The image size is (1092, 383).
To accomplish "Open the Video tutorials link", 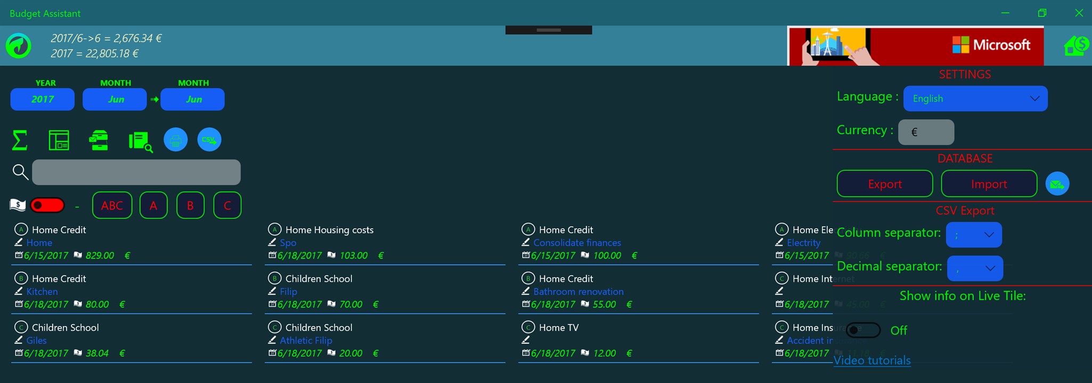I will (x=872, y=361).
